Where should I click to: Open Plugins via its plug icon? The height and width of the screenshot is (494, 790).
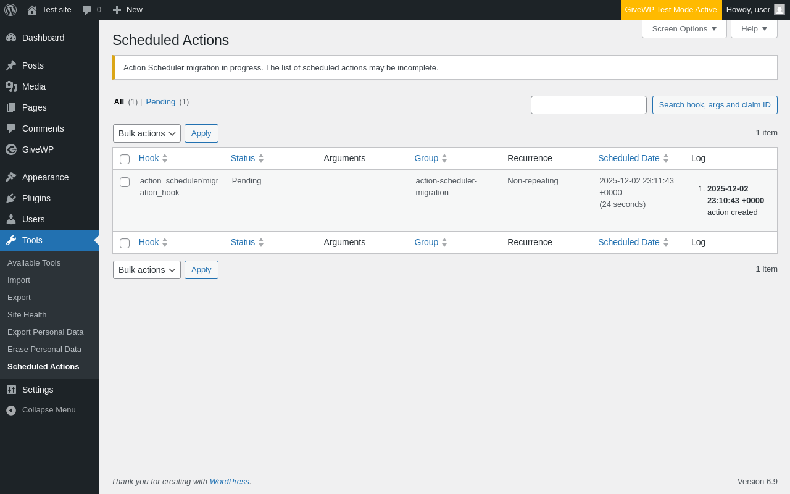pos(11,198)
